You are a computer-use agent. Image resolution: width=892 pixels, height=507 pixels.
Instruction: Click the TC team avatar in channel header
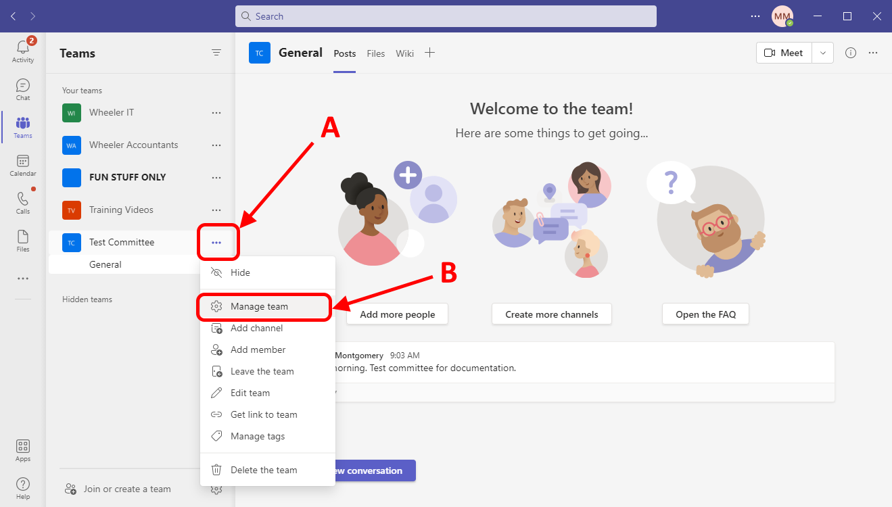[260, 53]
